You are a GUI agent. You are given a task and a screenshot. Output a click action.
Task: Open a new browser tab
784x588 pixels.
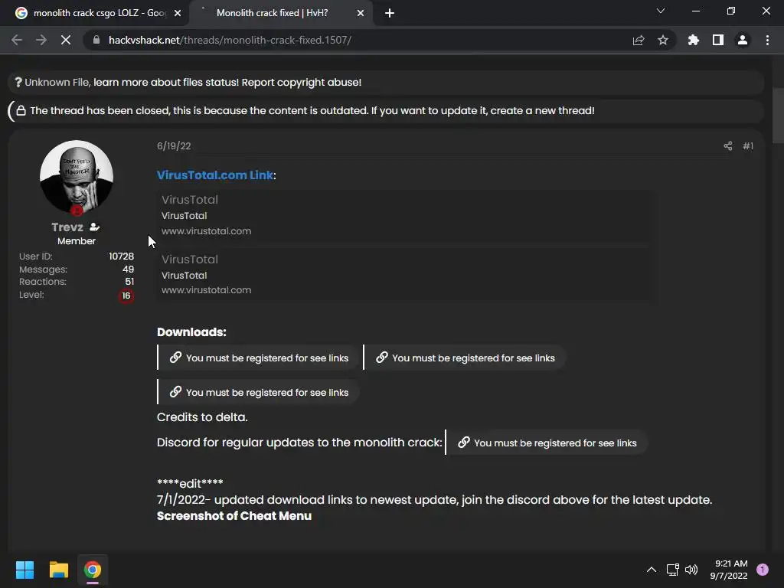(x=390, y=13)
